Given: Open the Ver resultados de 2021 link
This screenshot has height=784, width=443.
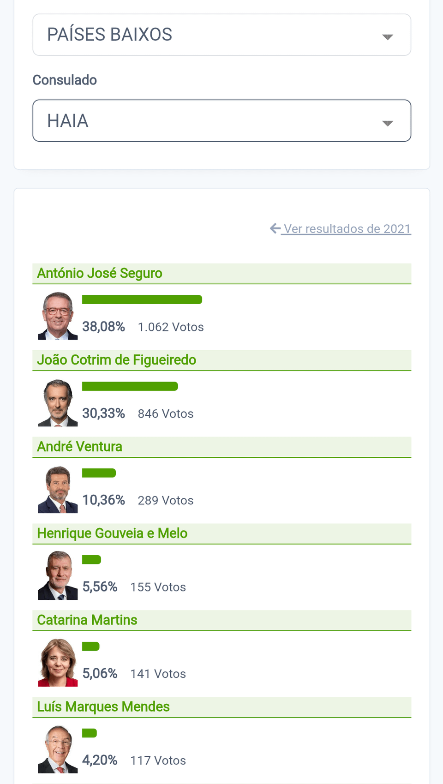Looking at the screenshot, I should (347, 229).
